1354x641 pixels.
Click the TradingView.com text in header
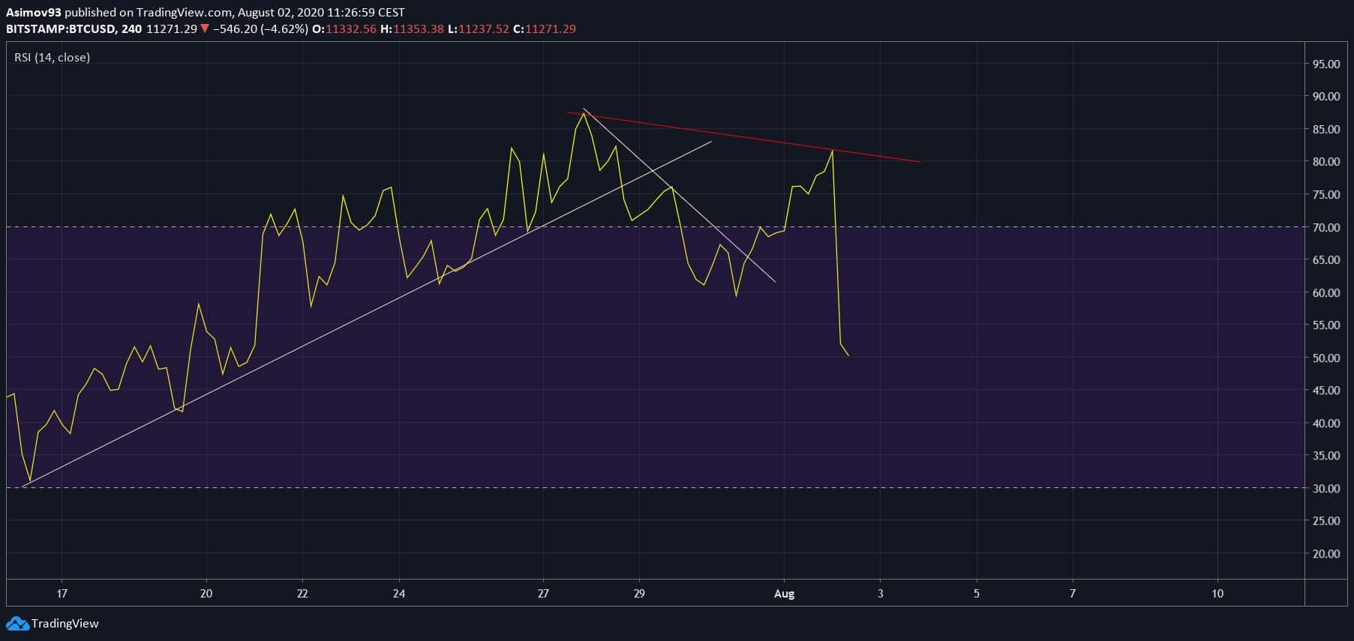(182, 12)
